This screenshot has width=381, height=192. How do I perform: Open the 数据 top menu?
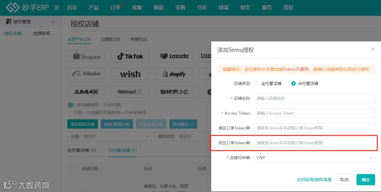(159, 7)
